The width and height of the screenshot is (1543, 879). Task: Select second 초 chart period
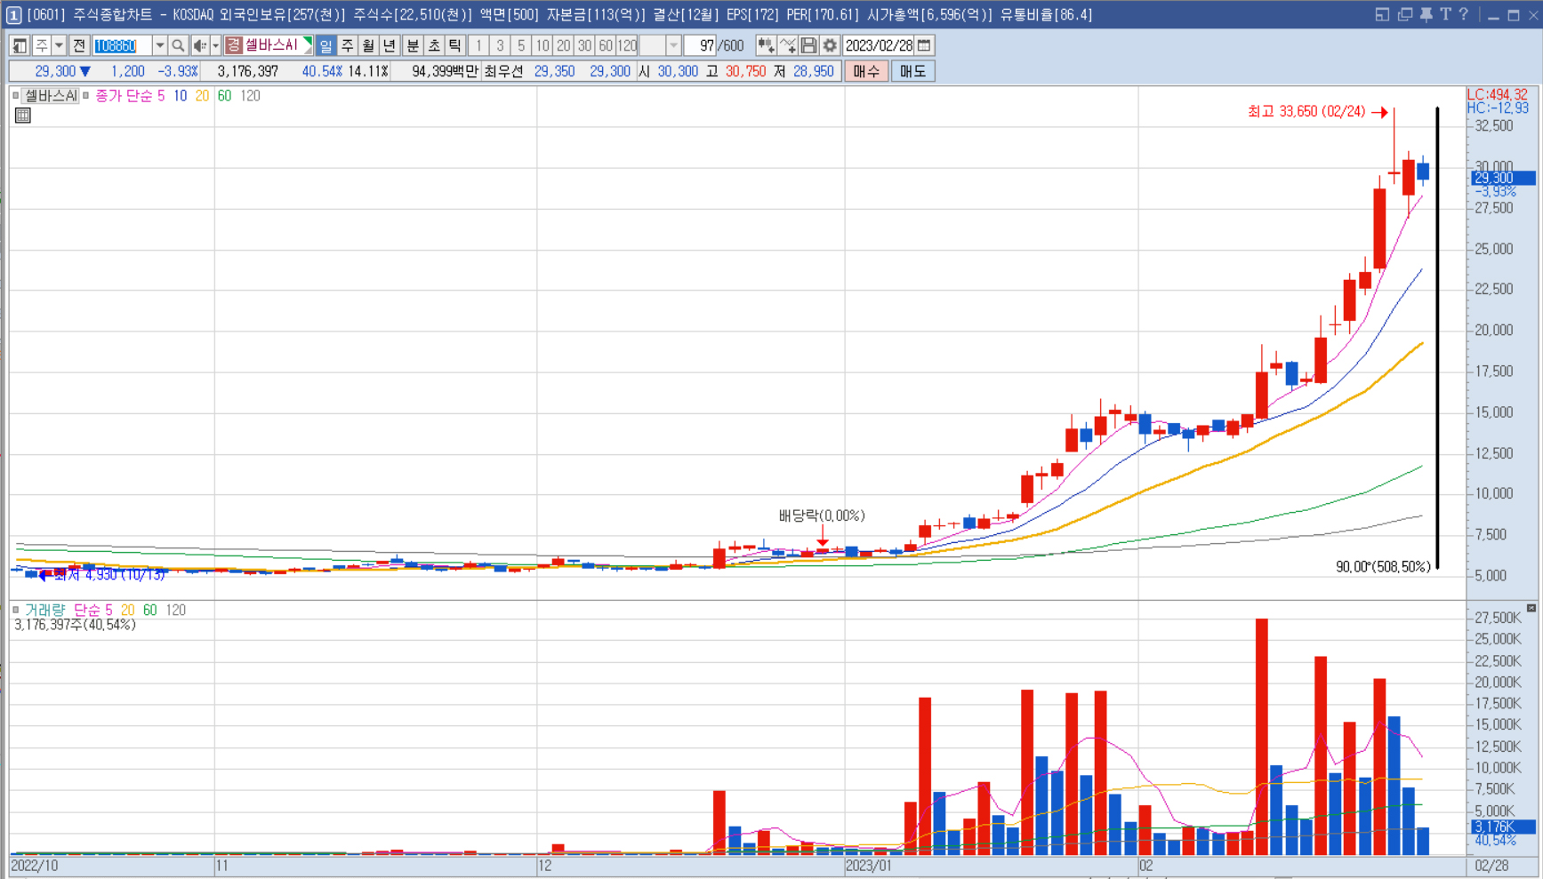[434, 45]
